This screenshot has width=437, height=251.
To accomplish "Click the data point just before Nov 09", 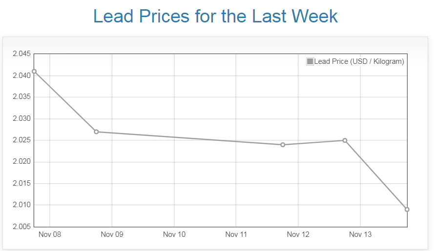I will pyautogui.click(x=96, y=132).
